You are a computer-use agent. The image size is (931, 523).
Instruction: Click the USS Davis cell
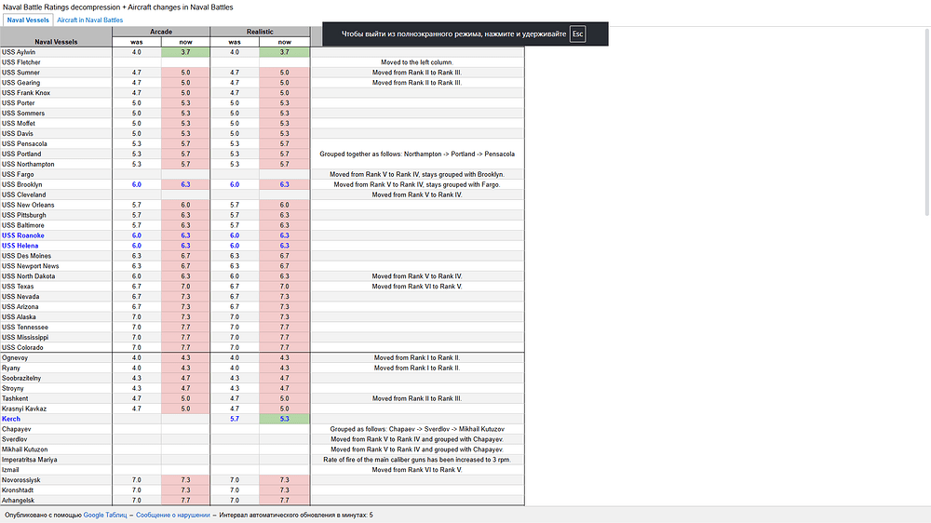pyautogui.click(x=56, y=134)
